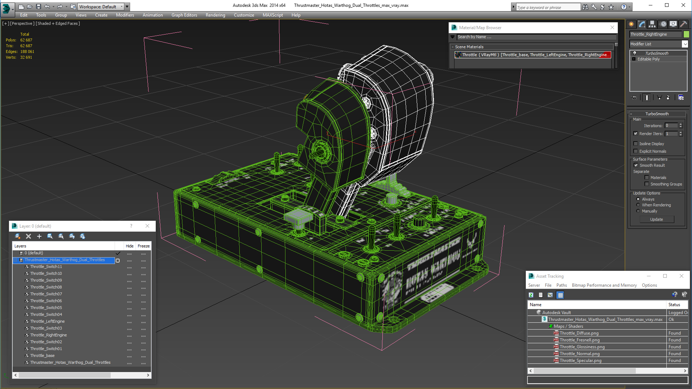Open the Hierarchy command panel tab
This screenshot has width=692, height=389.
(652, 24)
